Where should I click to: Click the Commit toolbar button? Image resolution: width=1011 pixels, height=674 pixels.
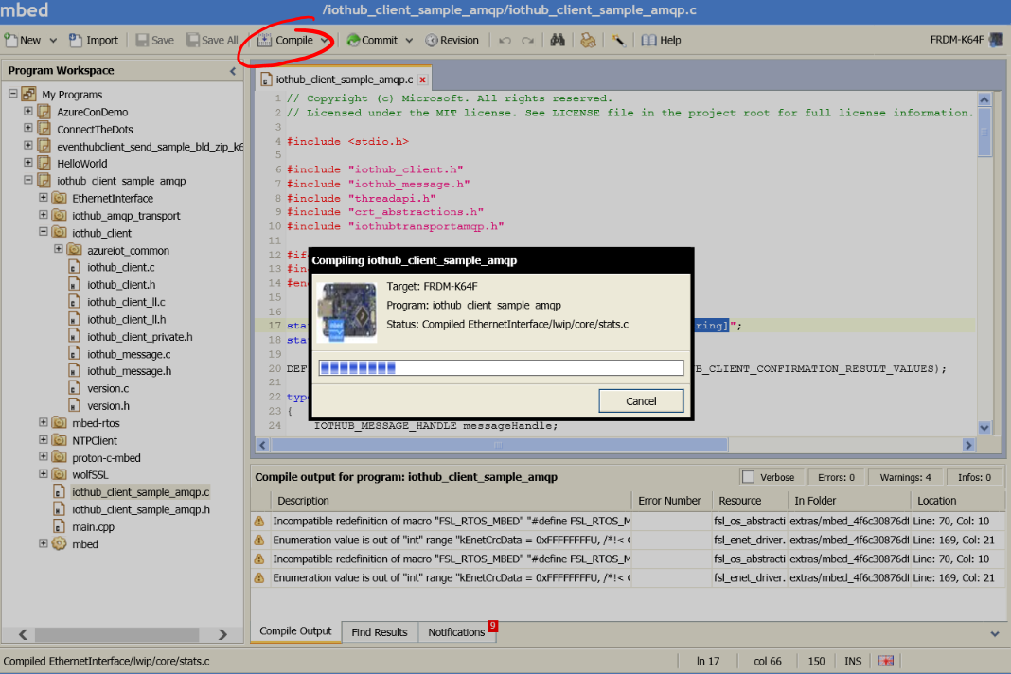click(373, 40)
